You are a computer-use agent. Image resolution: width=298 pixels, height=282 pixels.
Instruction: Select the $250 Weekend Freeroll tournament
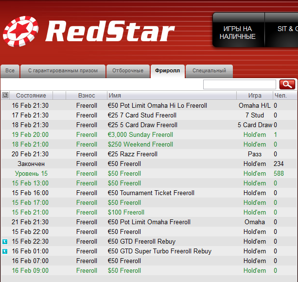tap(140, 144)
